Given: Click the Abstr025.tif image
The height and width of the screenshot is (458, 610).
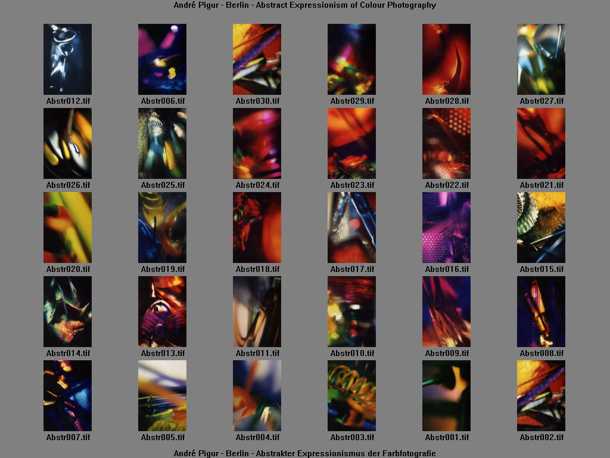Looking at the screenshot, I should pos(162,143).
